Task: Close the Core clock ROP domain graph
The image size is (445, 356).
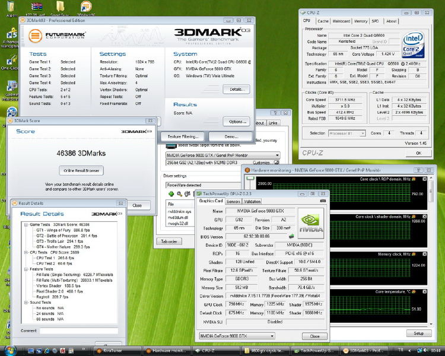Action: coord(425,179)
